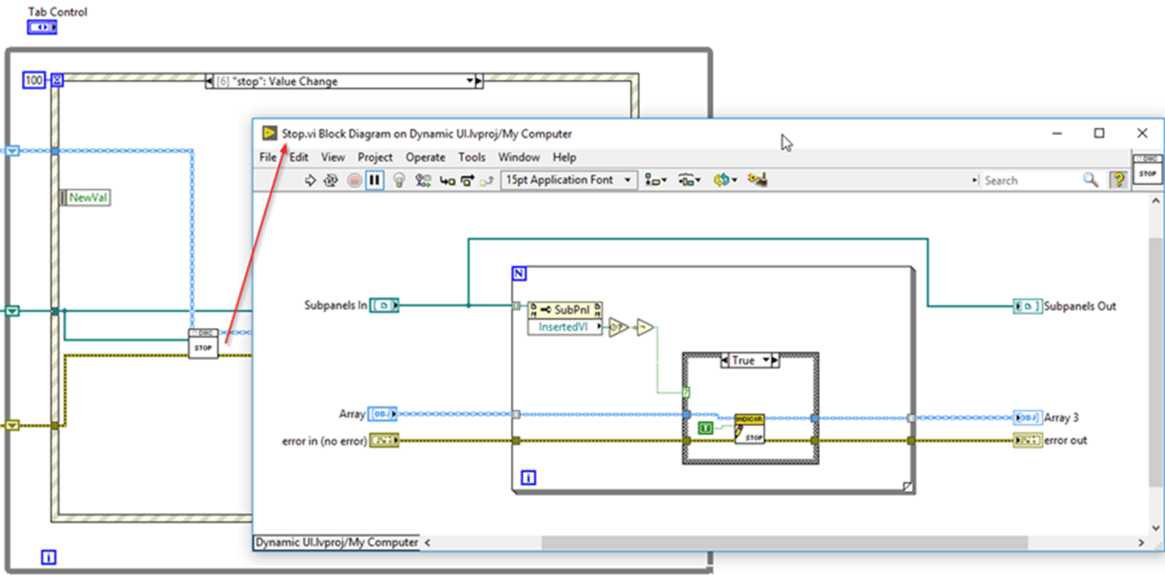The height and width of the screenshot is (582, 1165).
Task: Toggle Retain Wire Values icon
Action: pos(423,180)
